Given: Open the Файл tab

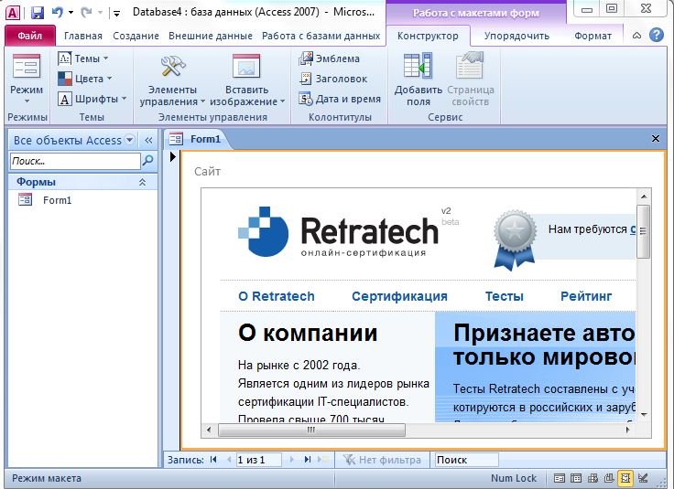Looking at the screenshot, I should coord(30,36).
